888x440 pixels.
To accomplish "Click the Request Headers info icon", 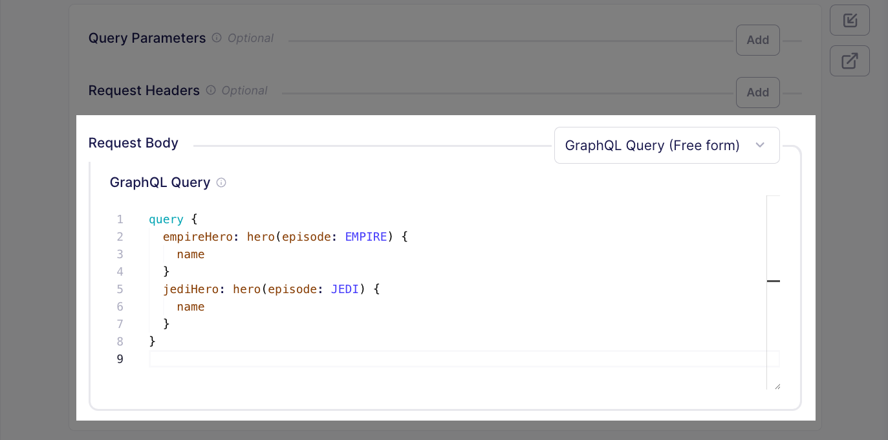I will (211, 90).
